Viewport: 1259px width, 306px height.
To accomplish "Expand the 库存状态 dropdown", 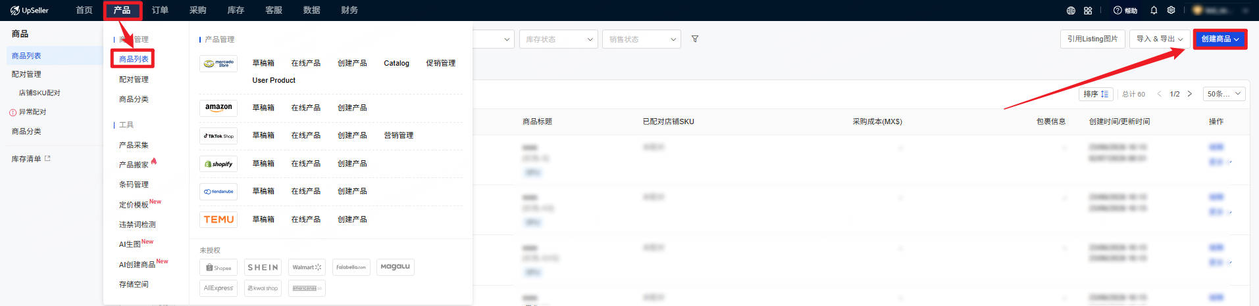I will tap(559, 39).
